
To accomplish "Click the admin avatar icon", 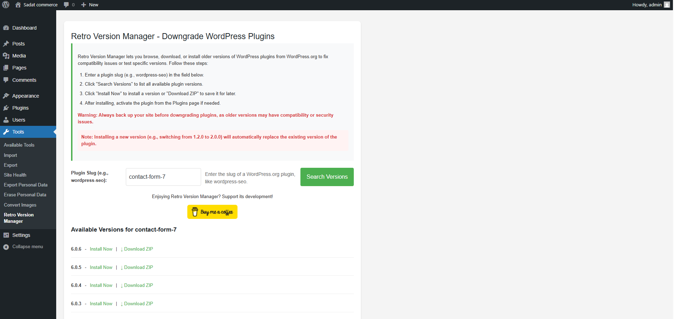I will 667,5.
